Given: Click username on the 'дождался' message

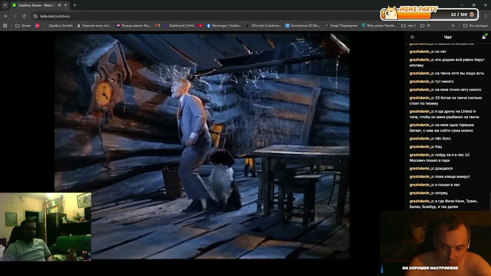Looking at the screenshot, I should click(x=422, y=168).
